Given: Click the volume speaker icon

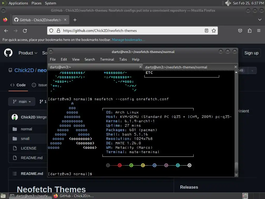Looking at the screenshot, I should pyautogui.click(x=228, y=3).
